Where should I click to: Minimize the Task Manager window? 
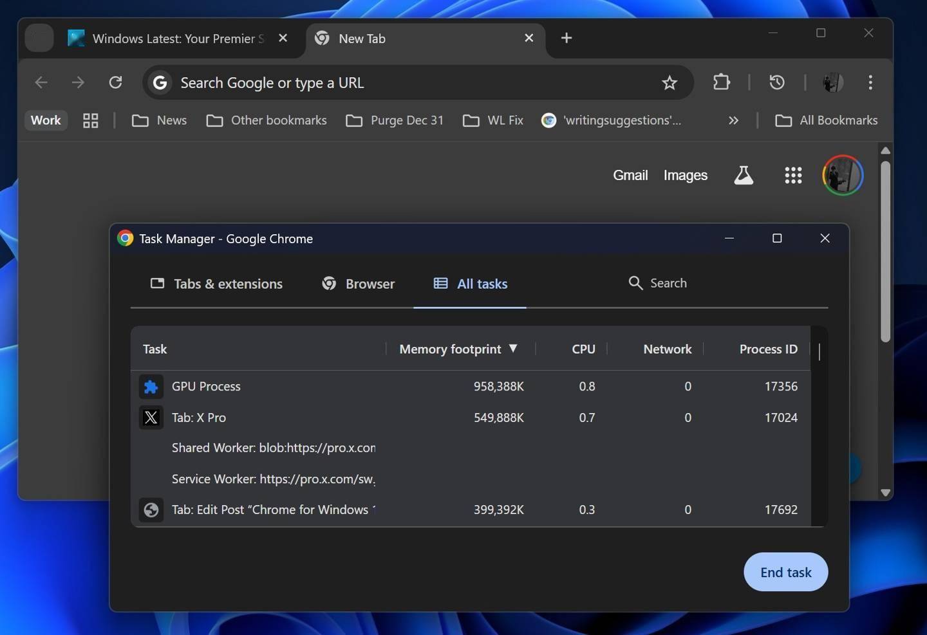click(729, 238)
